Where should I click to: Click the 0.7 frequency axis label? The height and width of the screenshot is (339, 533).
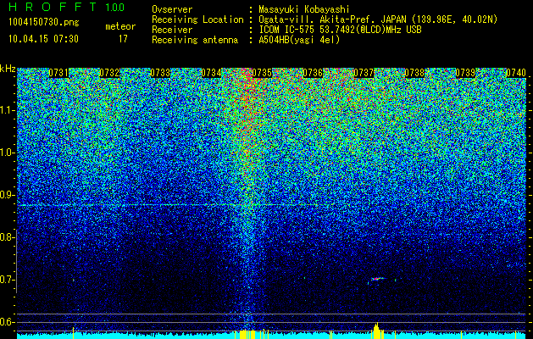[x=7, y=280]
